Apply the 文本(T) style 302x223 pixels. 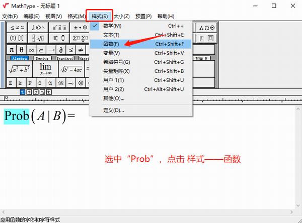pos(141,35)
